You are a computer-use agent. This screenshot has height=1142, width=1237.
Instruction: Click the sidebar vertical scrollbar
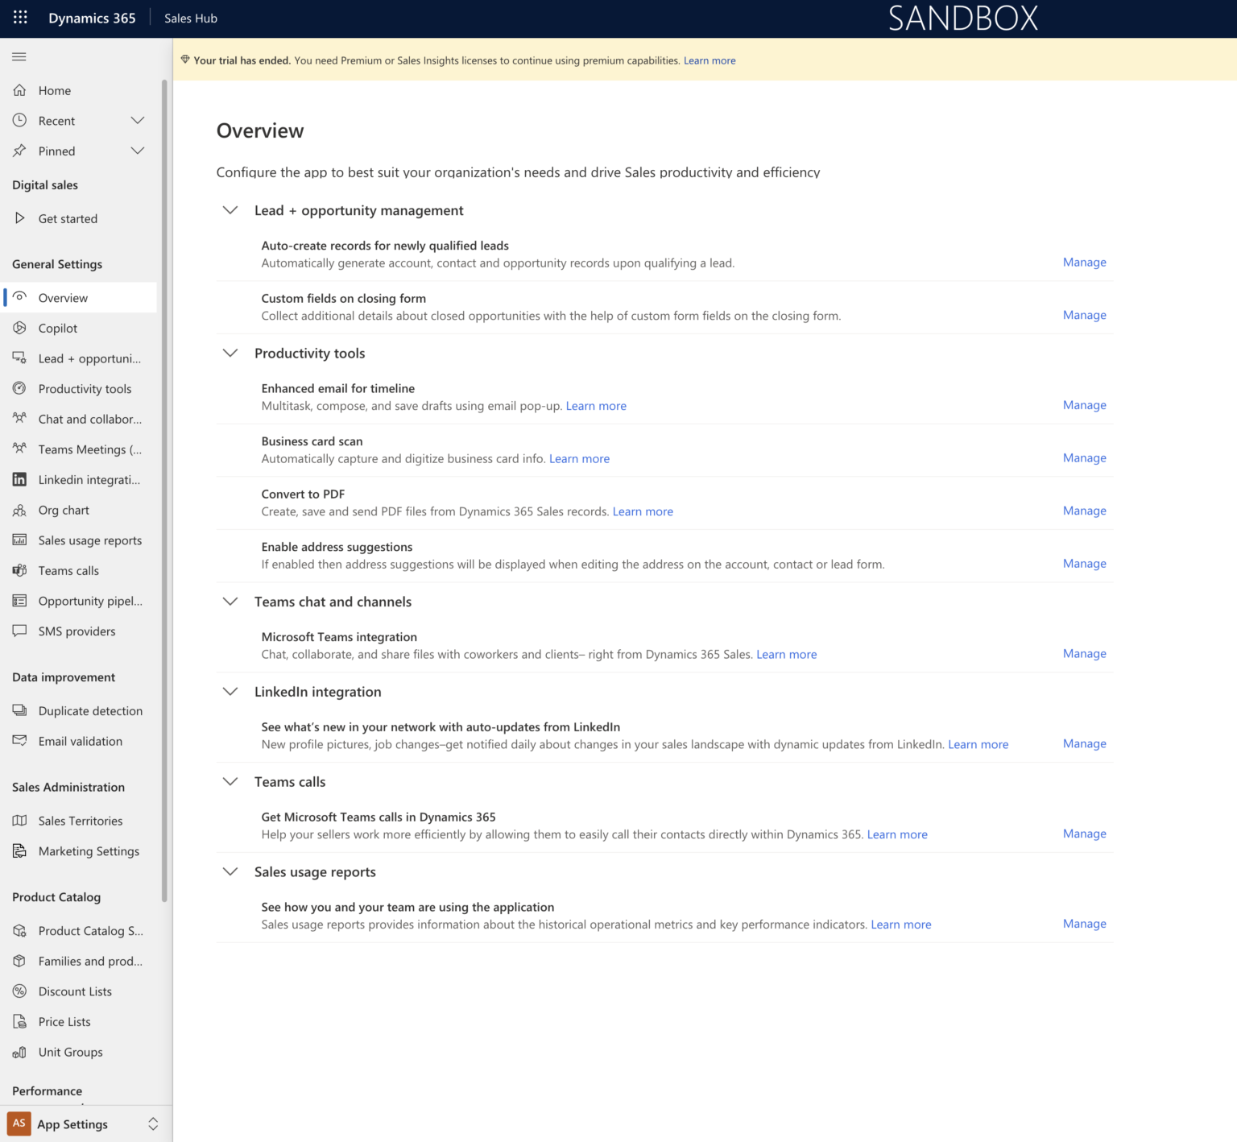click(164, 491)
